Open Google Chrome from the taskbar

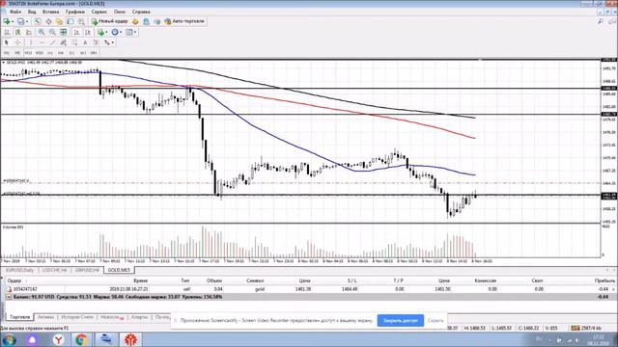click(x=81, y=339)
